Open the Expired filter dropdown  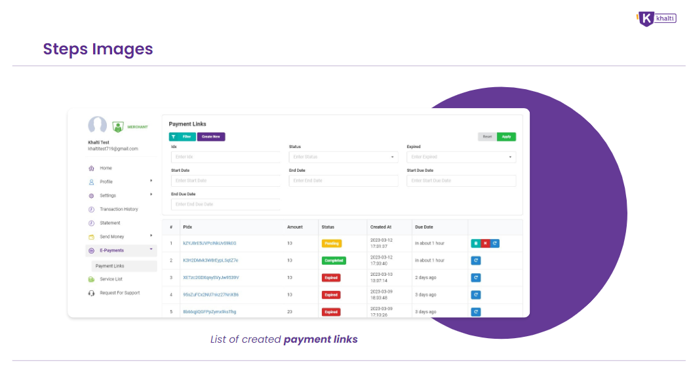pos(460,157)
